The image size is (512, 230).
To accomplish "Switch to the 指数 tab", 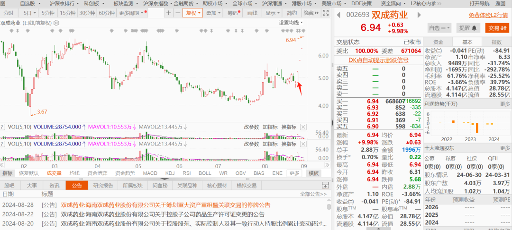I will click(x=496, y=42).
